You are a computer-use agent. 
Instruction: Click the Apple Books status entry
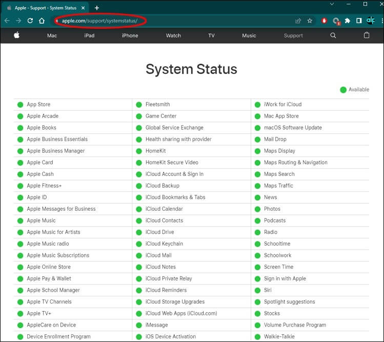click(x=42, y=128)
